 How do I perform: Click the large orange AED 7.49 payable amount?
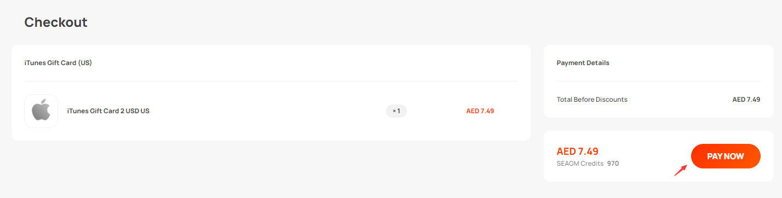[578, 152]
